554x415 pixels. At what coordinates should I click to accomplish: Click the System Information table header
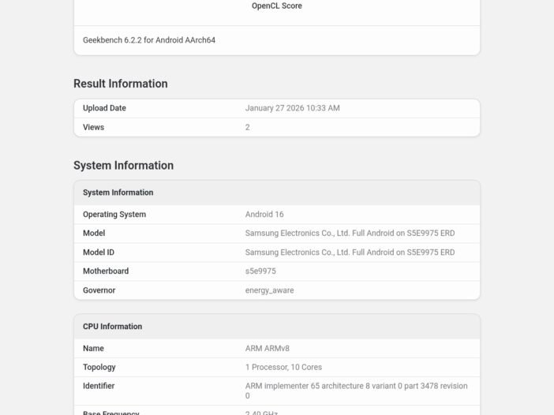pos(118,193)
